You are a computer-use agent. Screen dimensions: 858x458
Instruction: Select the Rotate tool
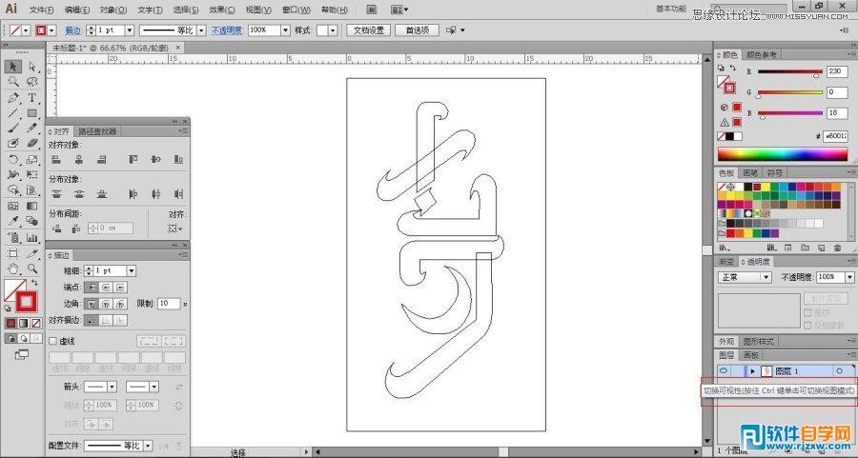[13, 160]
